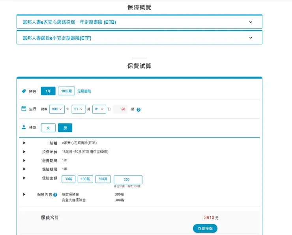Click the person icon beside 性別
Image resolution: width=292 pixels, height=235 pixels.
coord(24,127)
